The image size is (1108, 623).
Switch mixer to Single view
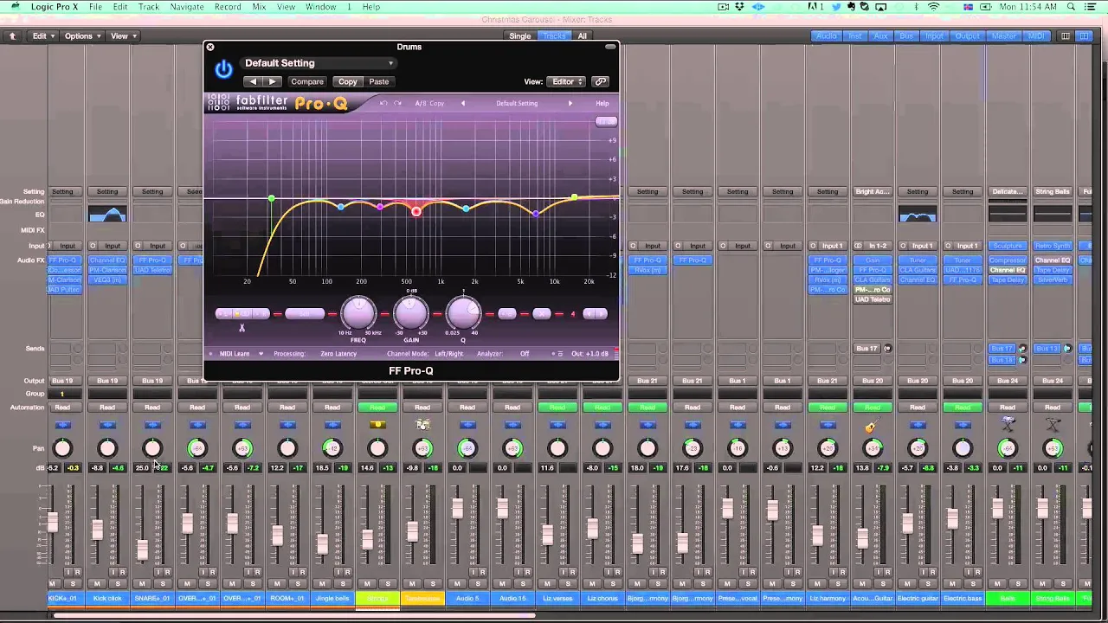(x=520, y=36)
